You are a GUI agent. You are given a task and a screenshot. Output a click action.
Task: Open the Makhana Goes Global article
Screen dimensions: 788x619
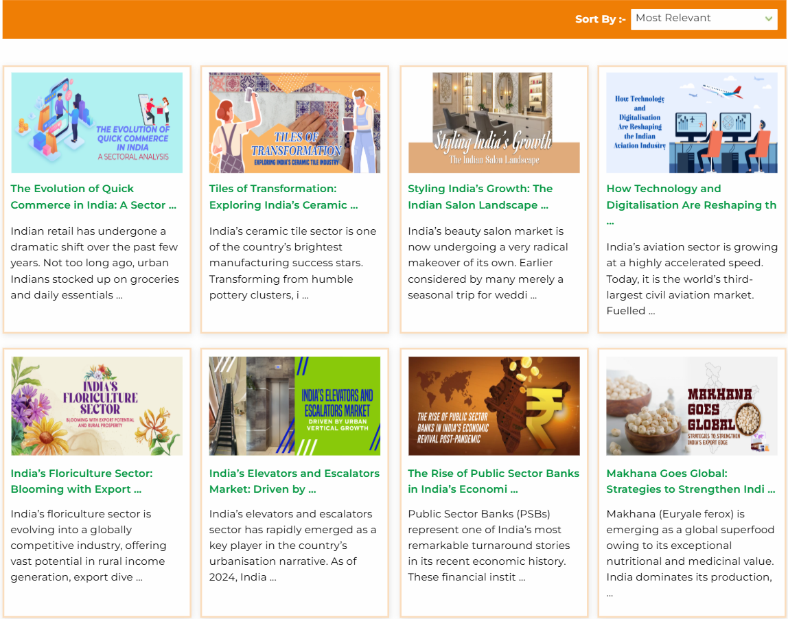[691, 481]
